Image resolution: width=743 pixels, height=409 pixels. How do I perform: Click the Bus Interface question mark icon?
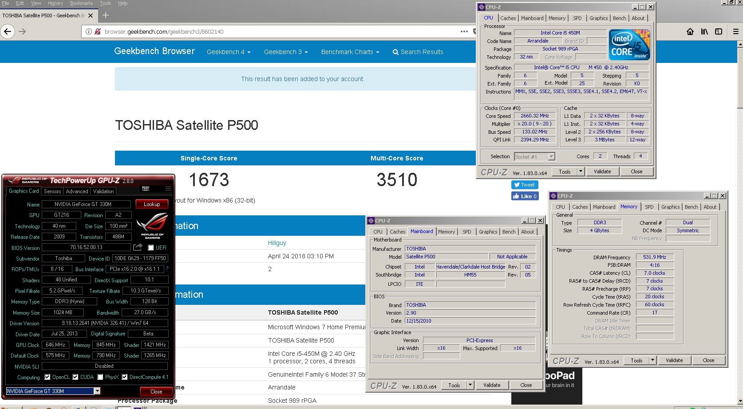click(167, 269)
